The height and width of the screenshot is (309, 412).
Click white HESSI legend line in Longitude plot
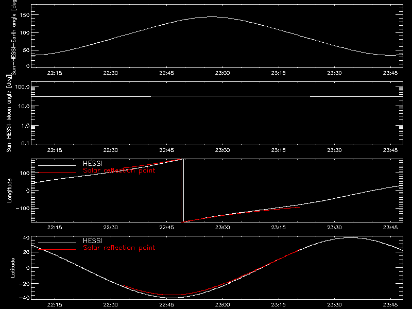click(57, 165)
